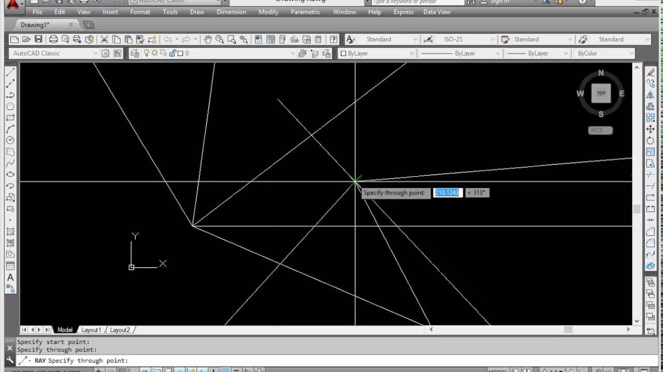Viewport: 663px width, 372px height.
Task: Open Layer Properties Manager icon
Action: pos(135,53)
